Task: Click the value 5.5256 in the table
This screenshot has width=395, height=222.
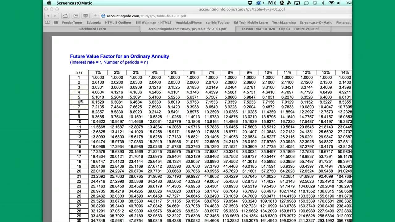Action: pyautogui.click(x=173, y=97)
